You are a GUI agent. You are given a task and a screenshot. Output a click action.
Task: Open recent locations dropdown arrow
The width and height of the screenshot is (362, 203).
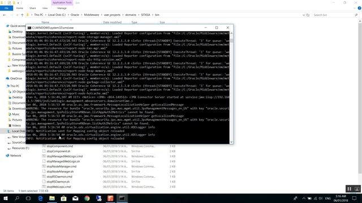(x=17, y=15)
